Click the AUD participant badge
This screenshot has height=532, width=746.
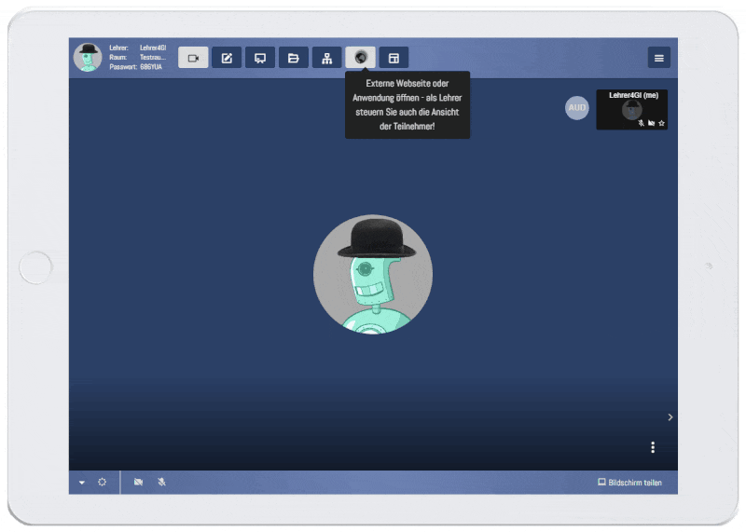pyautogui.click(x=576, y=108)
